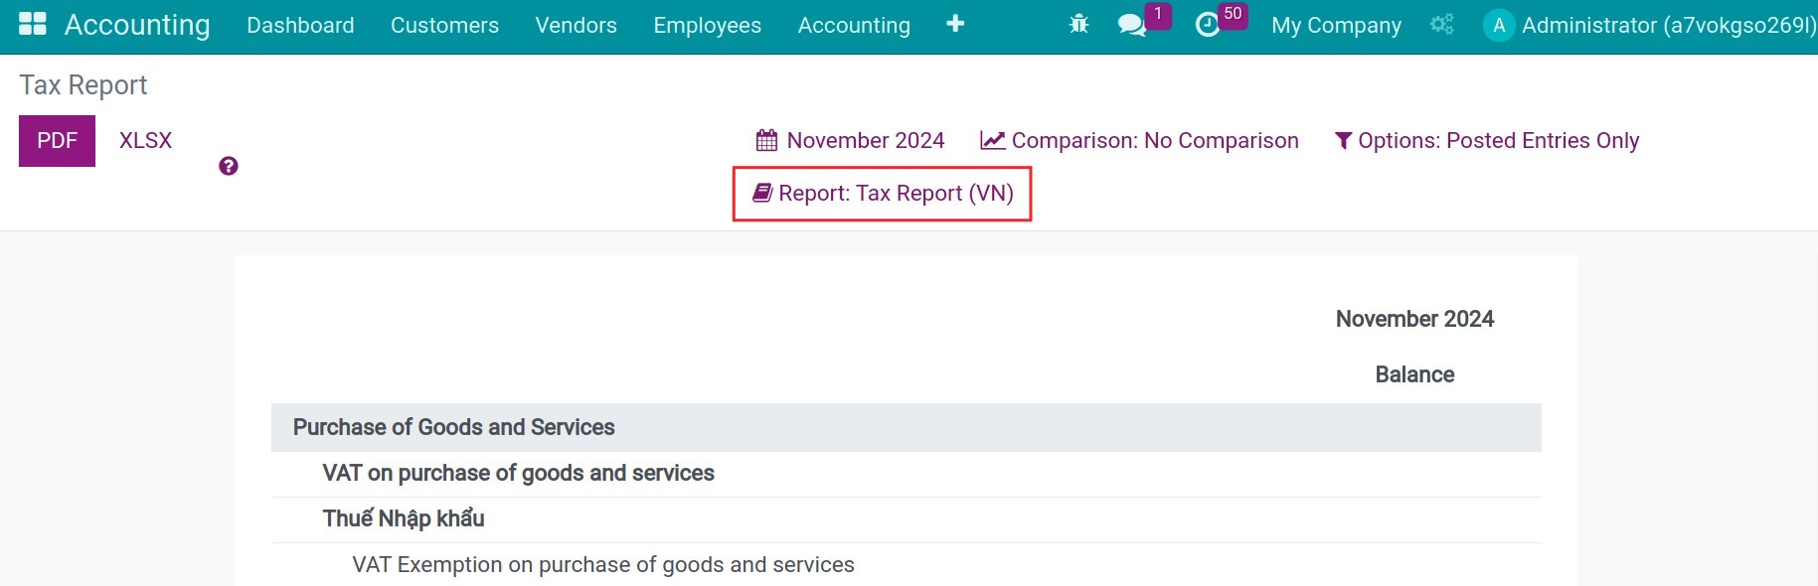The image size is (1818, 586).
Task: Open the apps grid home icon
Action: [33, 24]
